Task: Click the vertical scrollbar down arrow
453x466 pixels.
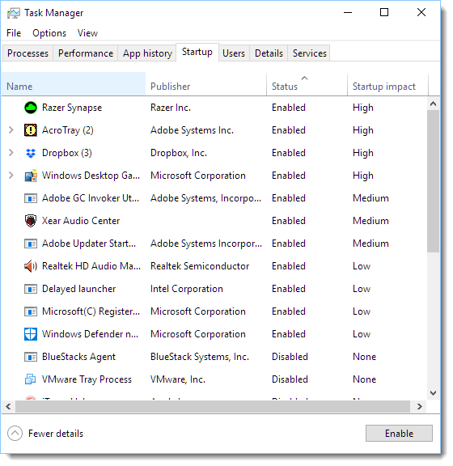Action: [x=433, y=393]
